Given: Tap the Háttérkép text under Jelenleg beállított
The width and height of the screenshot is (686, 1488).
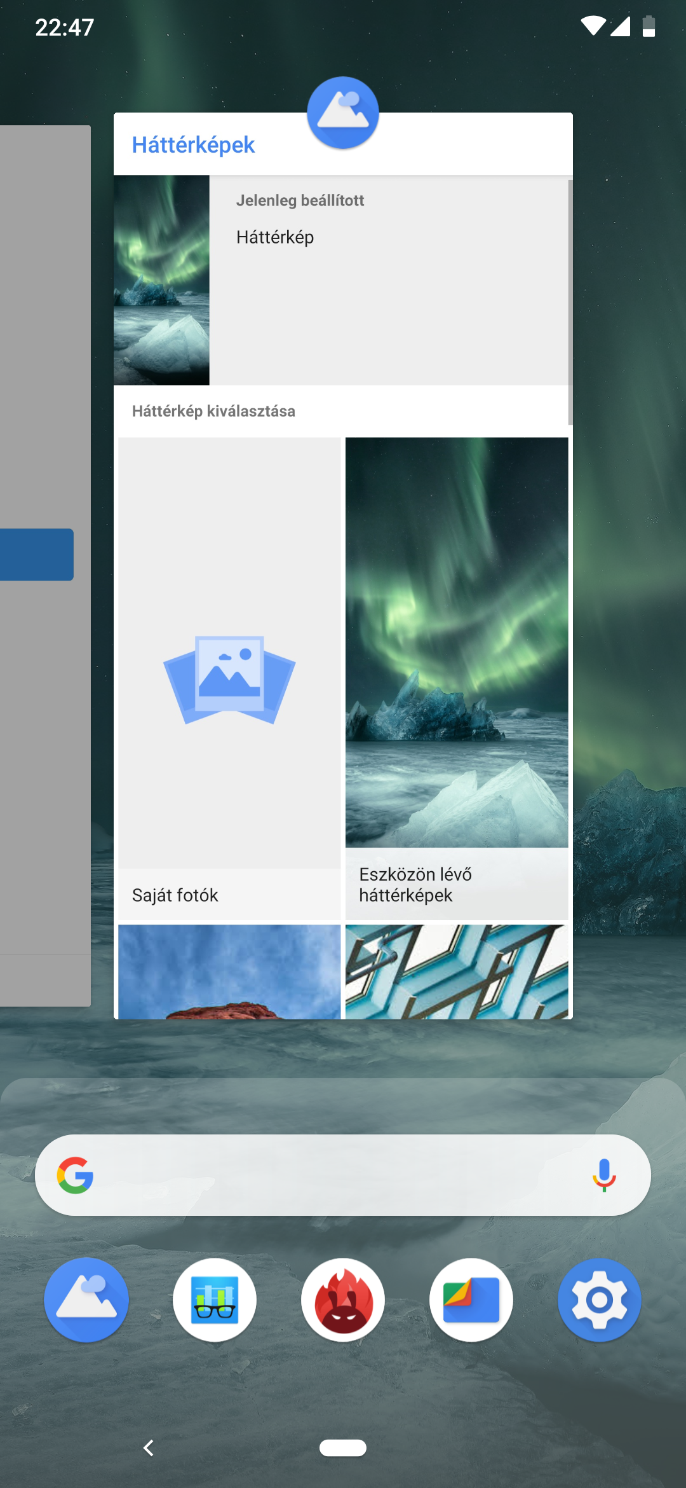Looking at the screenshot, I should [x=275, y=237].
